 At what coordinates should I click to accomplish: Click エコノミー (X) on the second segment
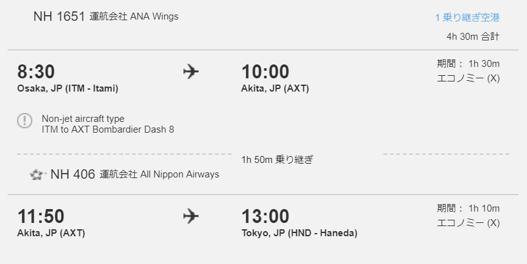(x=468, y=223)
